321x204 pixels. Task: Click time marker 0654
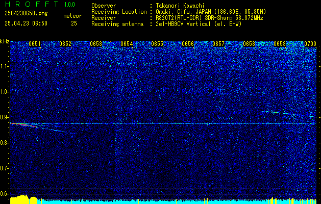127,44
